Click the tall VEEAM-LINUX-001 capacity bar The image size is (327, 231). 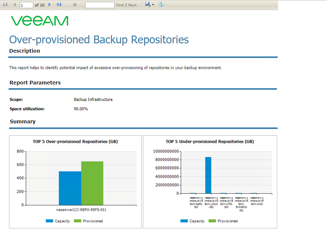click(x=208, y=175)
